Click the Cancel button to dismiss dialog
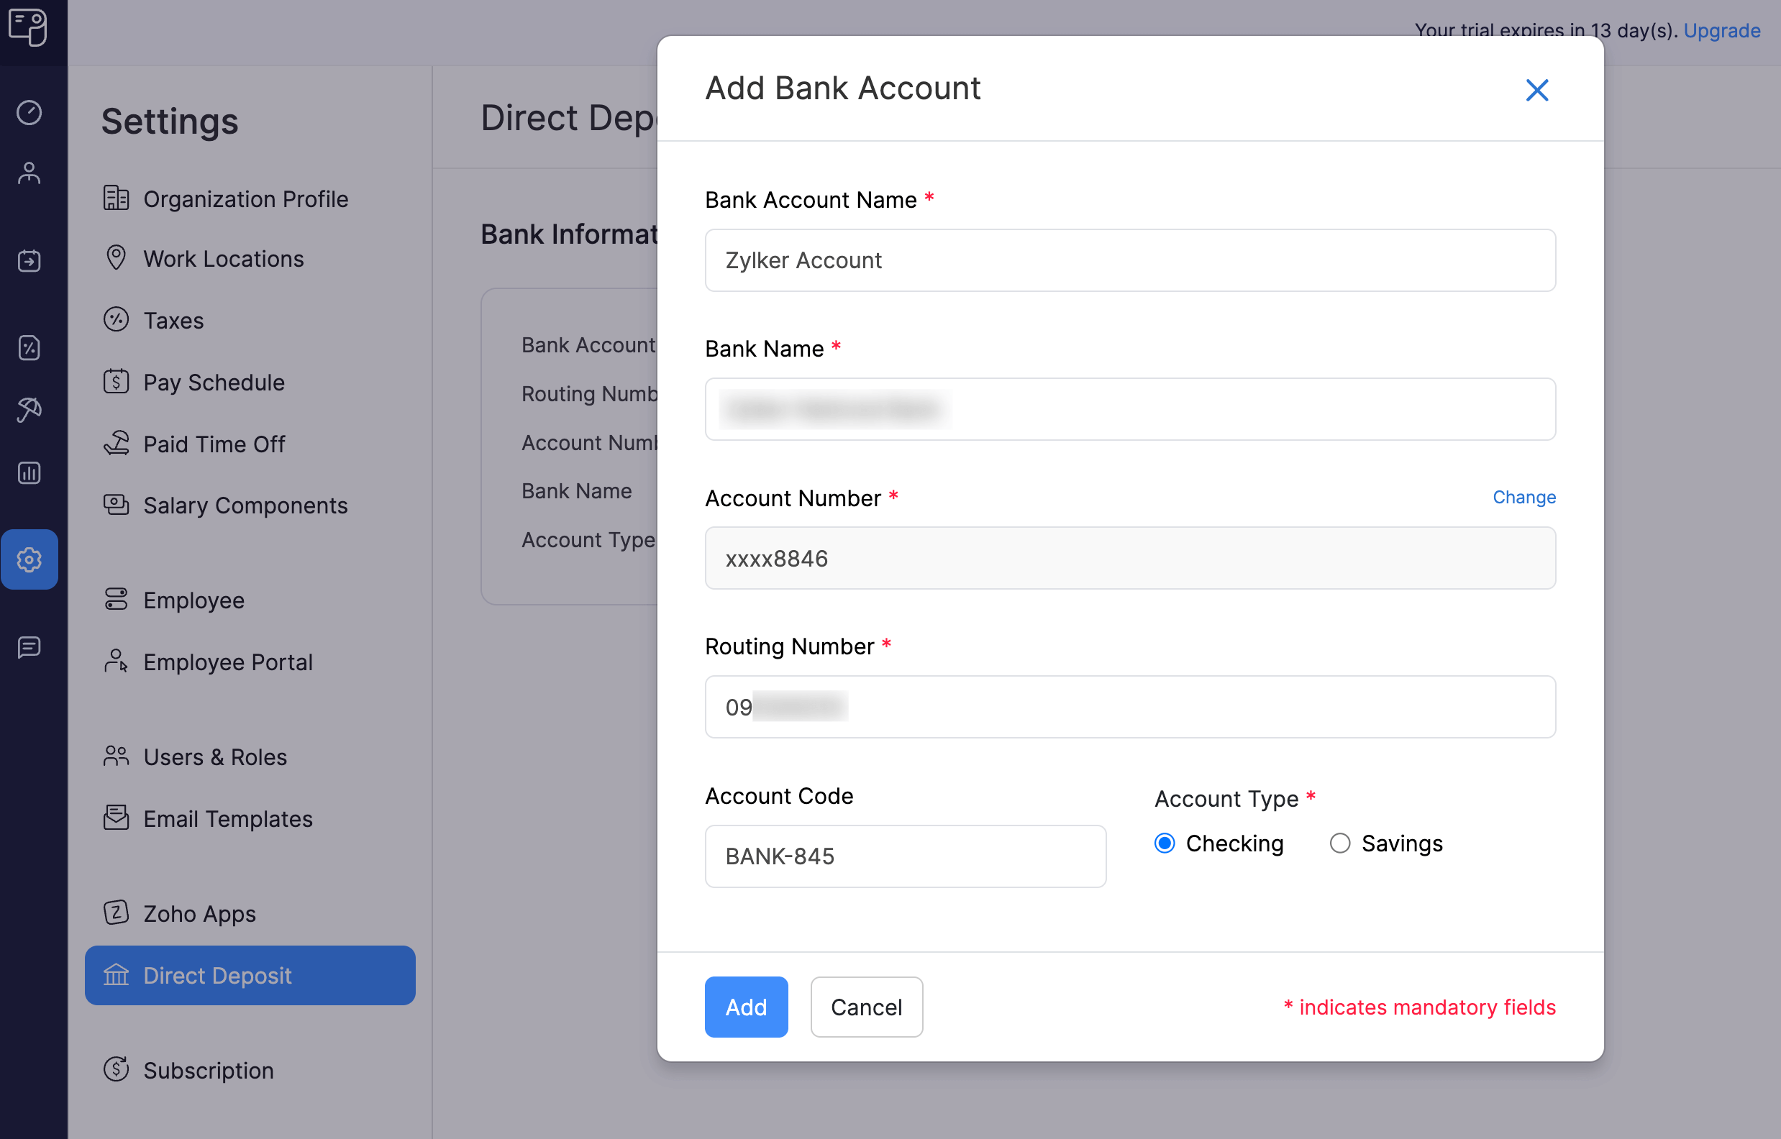 (x=866, y=1005)
